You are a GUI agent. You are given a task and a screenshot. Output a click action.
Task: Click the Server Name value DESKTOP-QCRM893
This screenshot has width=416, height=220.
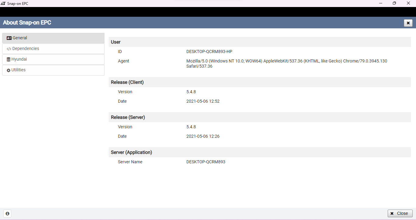(x=206, y=162)
